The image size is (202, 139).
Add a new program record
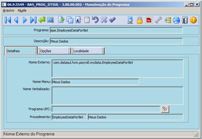pos(61,20)
